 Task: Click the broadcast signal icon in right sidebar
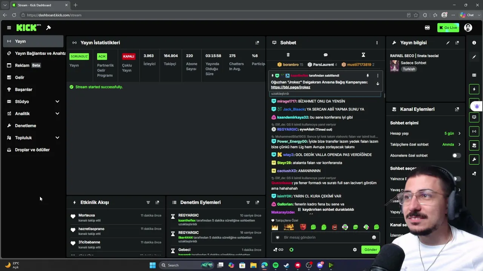point(474,131)
